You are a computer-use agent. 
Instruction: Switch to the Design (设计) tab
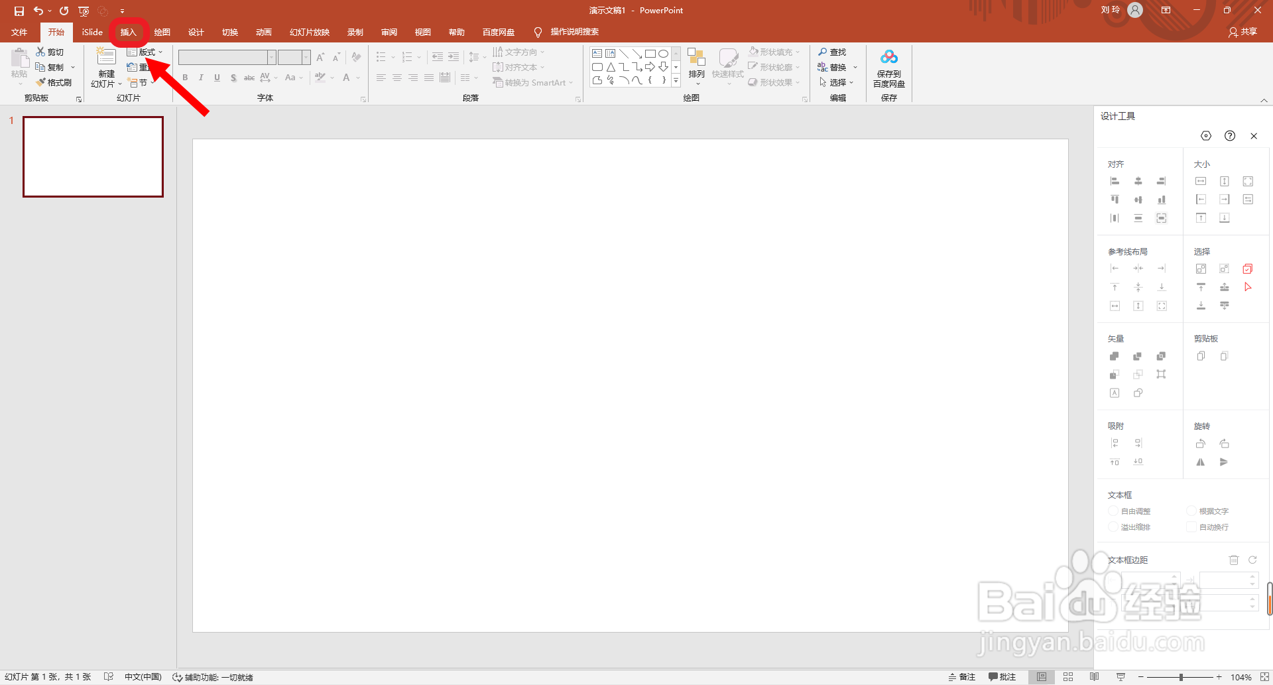[x=196, y=32]
